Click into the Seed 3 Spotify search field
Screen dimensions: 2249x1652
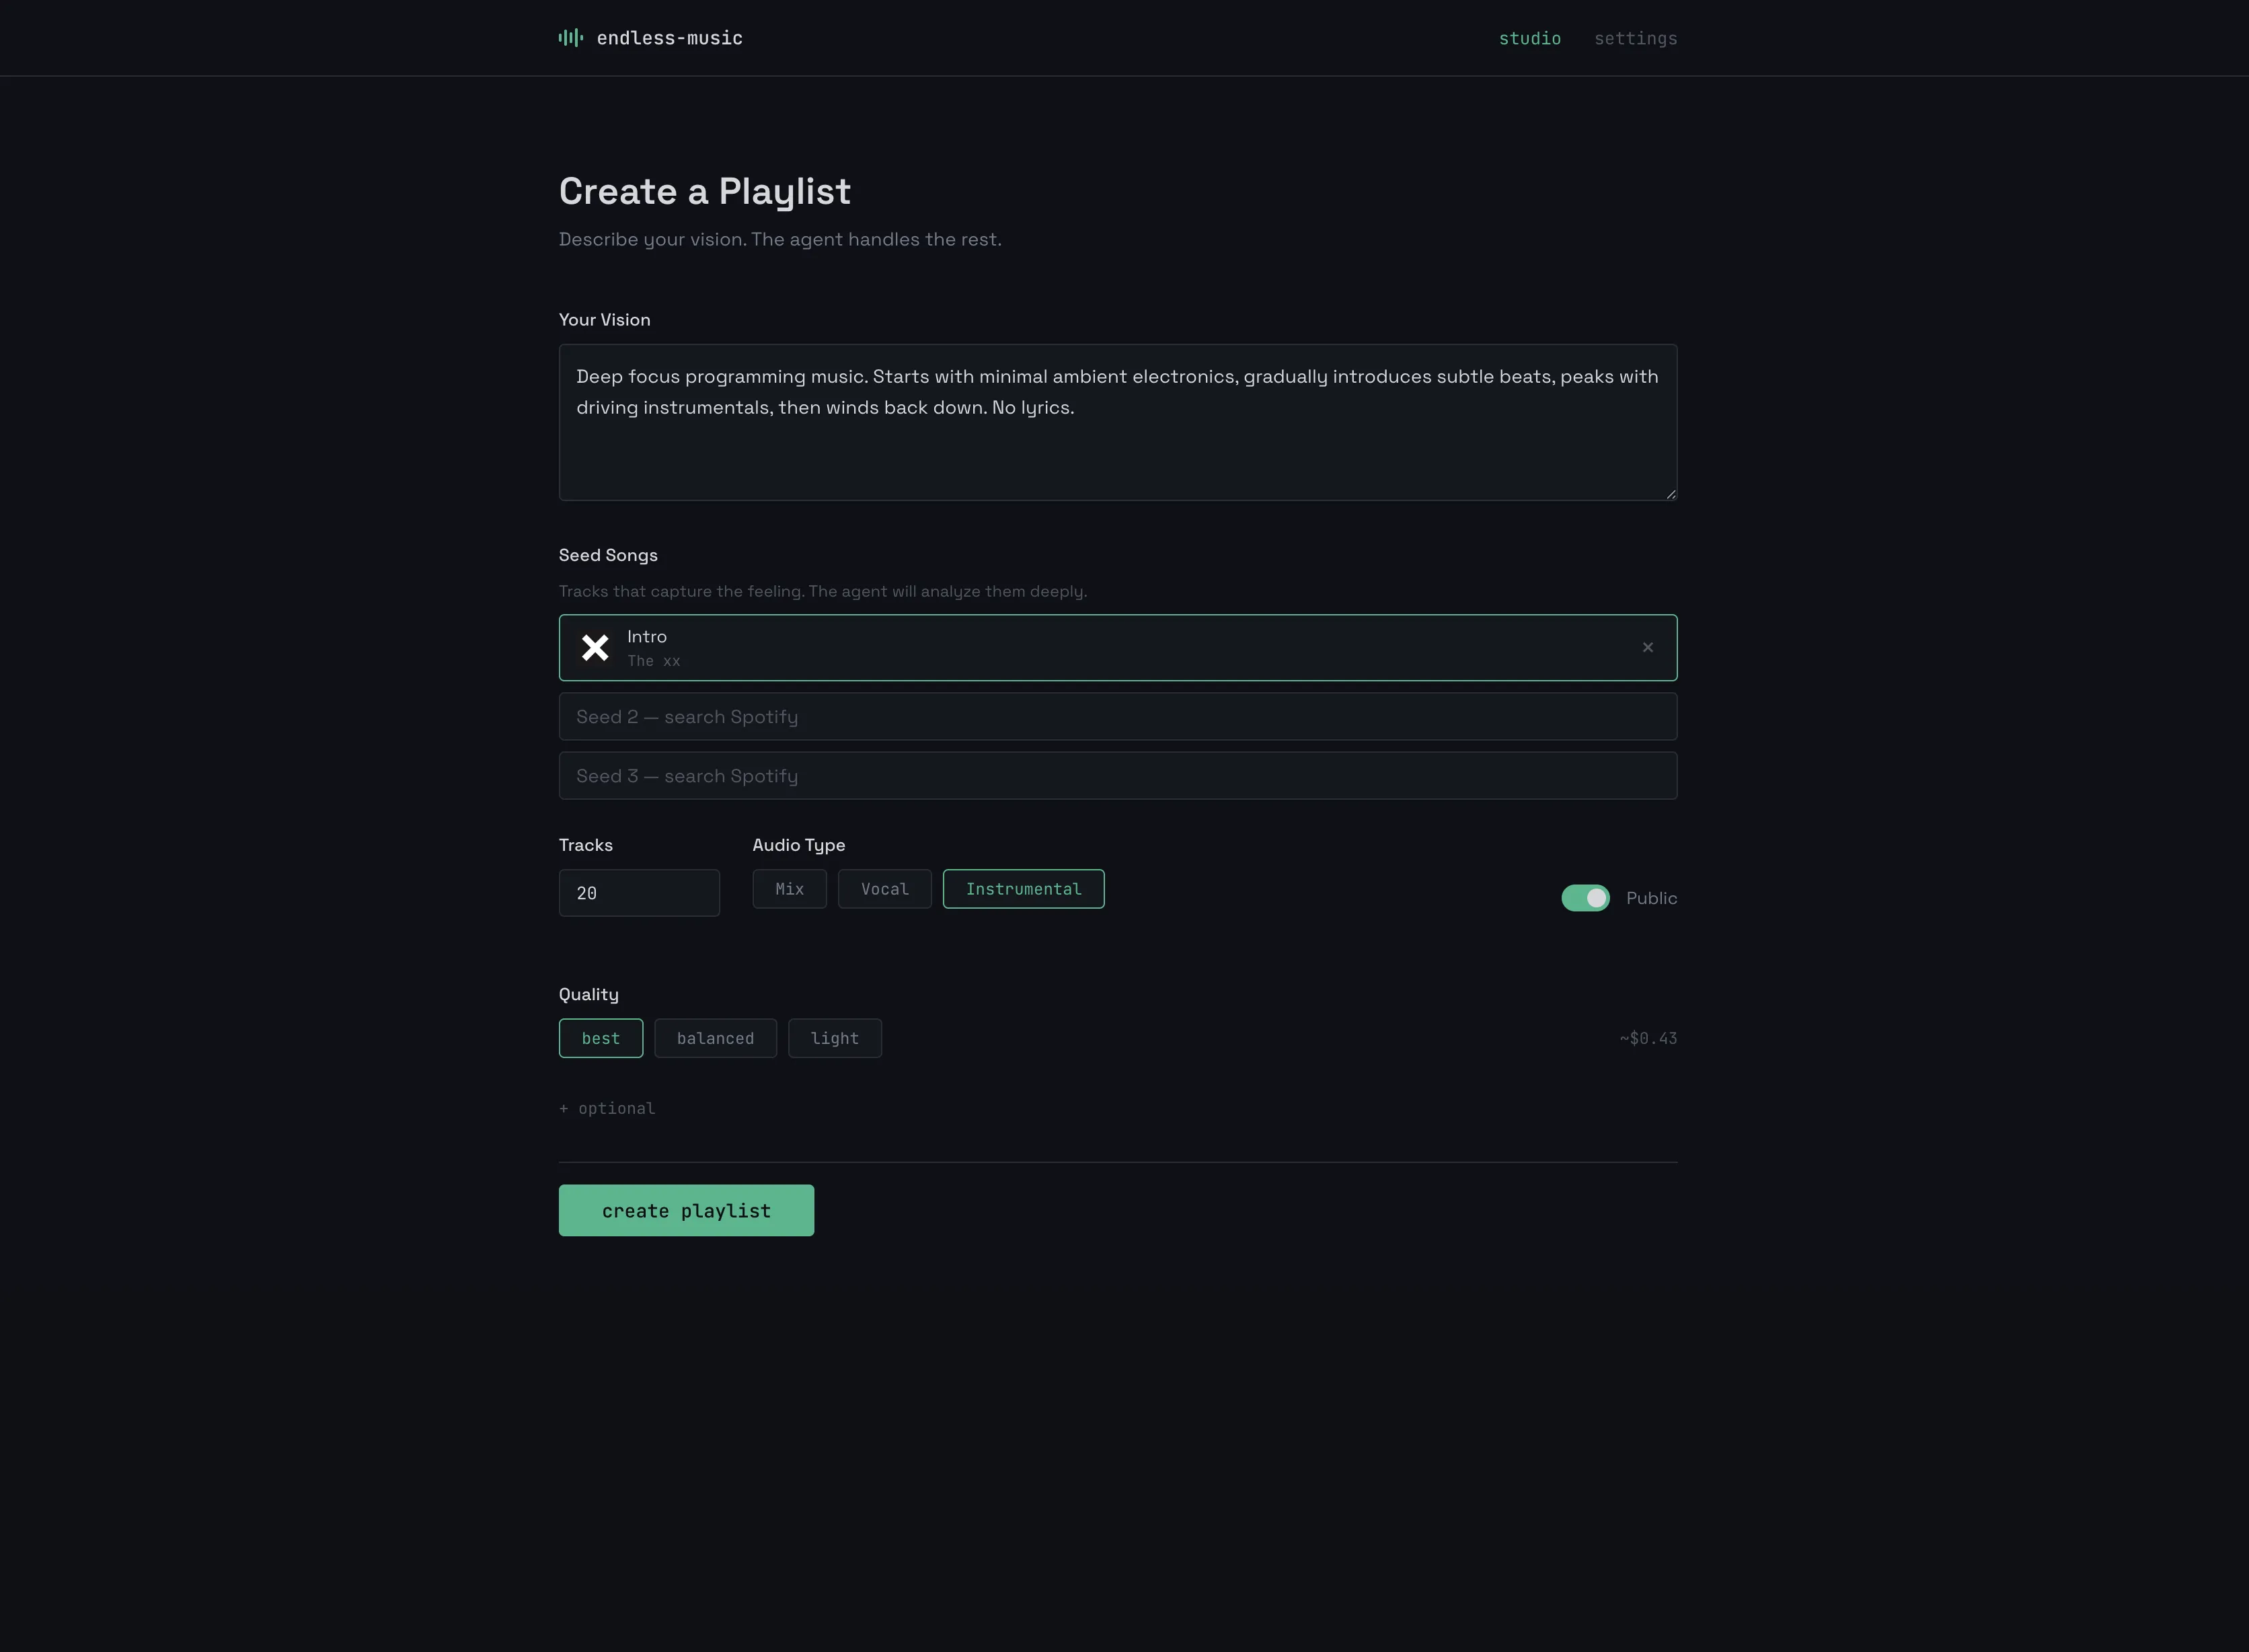point(1117,775)
